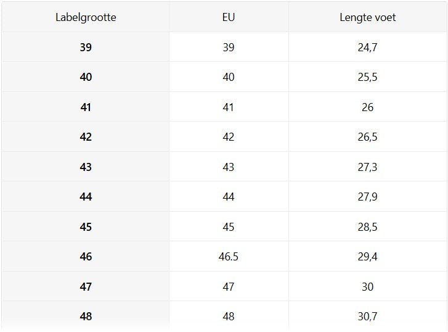
Task: Select label size 40 row
Action: click(86, 77)
